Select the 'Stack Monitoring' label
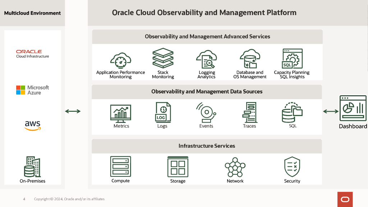This screenshot has height=207, width=368. (163, 75)
